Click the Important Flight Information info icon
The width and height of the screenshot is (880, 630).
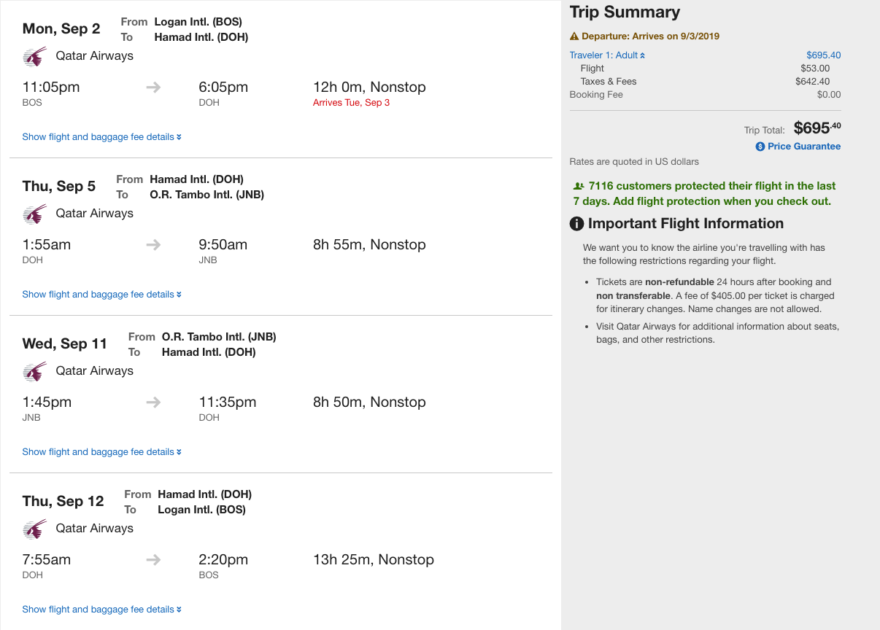(576, 224)
